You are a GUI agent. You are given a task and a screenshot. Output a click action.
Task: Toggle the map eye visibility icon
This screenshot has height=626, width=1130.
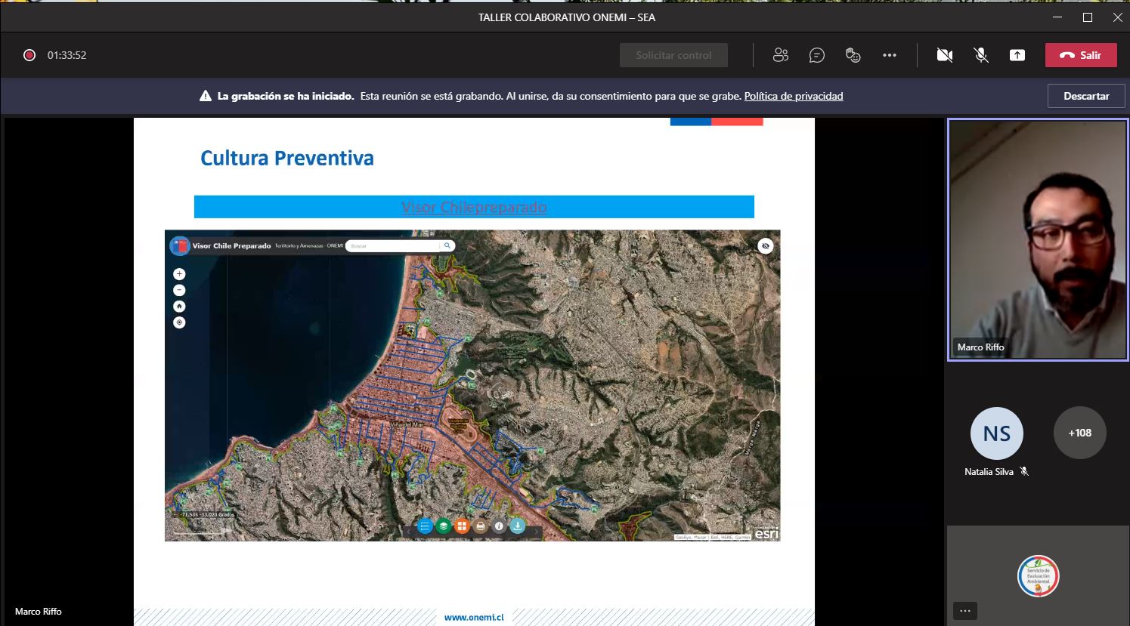point(766,246)
